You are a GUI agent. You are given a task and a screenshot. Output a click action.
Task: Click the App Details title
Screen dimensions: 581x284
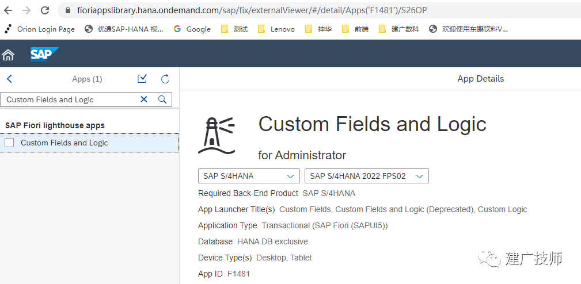[481, 79]
